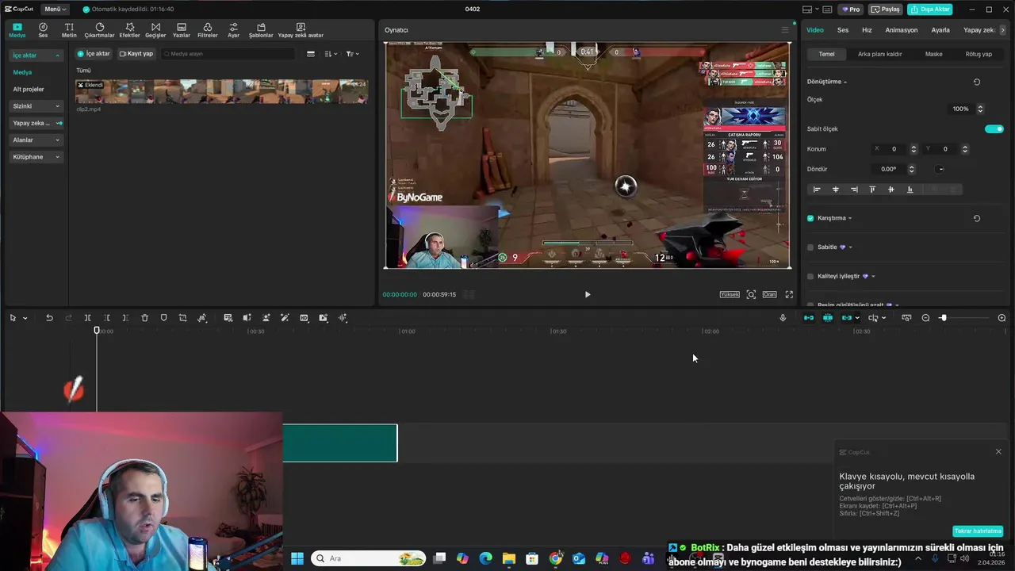This screenshot has width=1015, height=571.
Task: Open the Menü dropdown
Action: (x=56, y=10)
